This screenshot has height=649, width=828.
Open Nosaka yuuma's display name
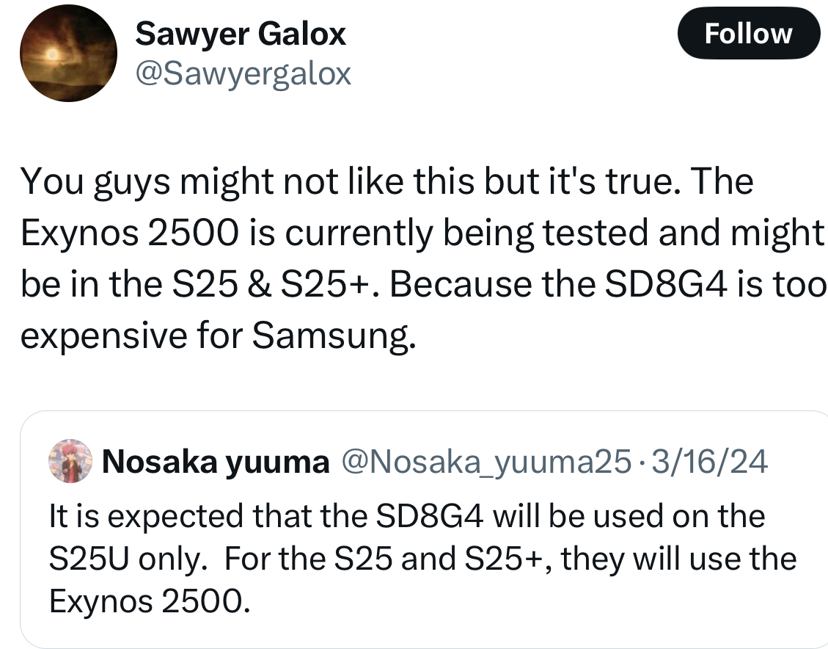(x=216, y=462)
